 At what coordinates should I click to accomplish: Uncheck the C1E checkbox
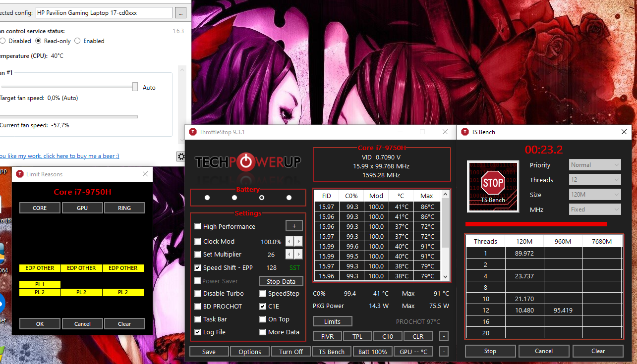click(263, 306)
